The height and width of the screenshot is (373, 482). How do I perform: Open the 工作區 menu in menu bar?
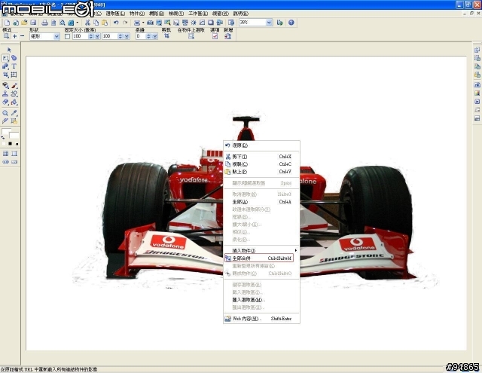tap(198, 14)
